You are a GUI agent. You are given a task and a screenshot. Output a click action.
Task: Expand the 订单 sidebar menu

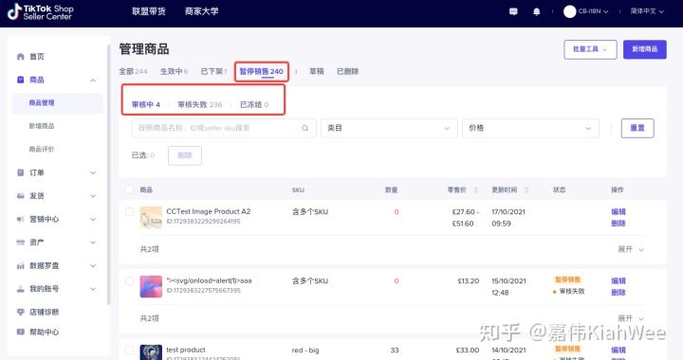tap(57, 172)
